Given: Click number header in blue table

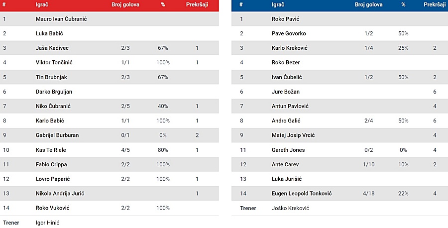Looking at the screenshot, I should pos(241,4).
